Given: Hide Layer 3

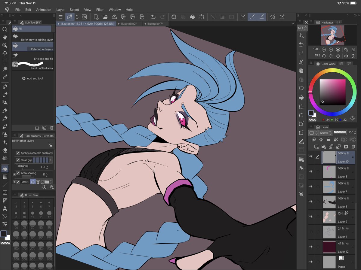Looking at the screenshot, I should tap(311, 202).
